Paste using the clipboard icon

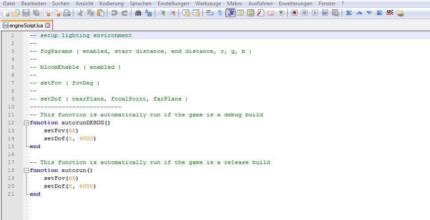101,13
